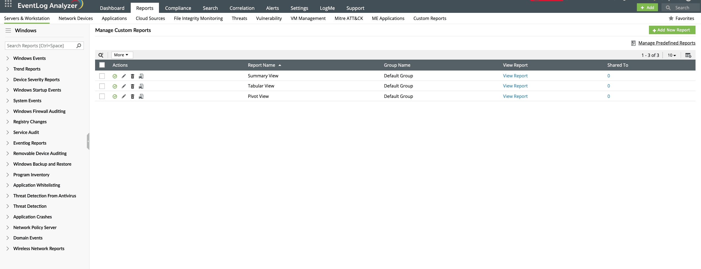Open the app grid launcher icon
701x269 pixels.
(x=8, y=4)
